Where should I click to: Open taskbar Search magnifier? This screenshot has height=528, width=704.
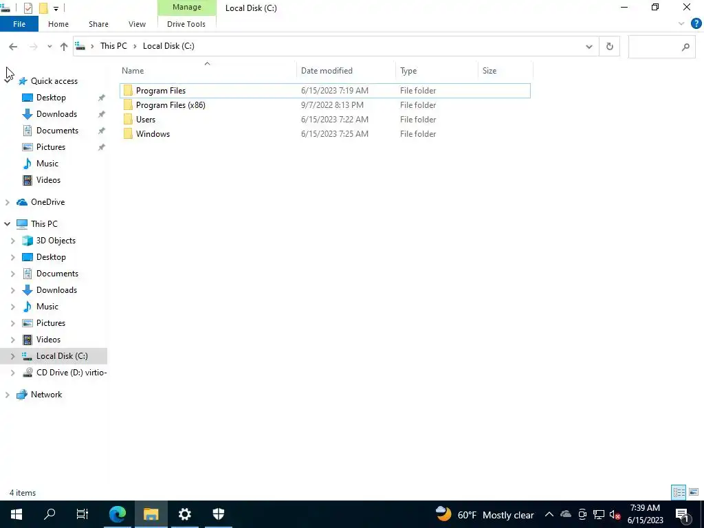[x=49, y=514]
